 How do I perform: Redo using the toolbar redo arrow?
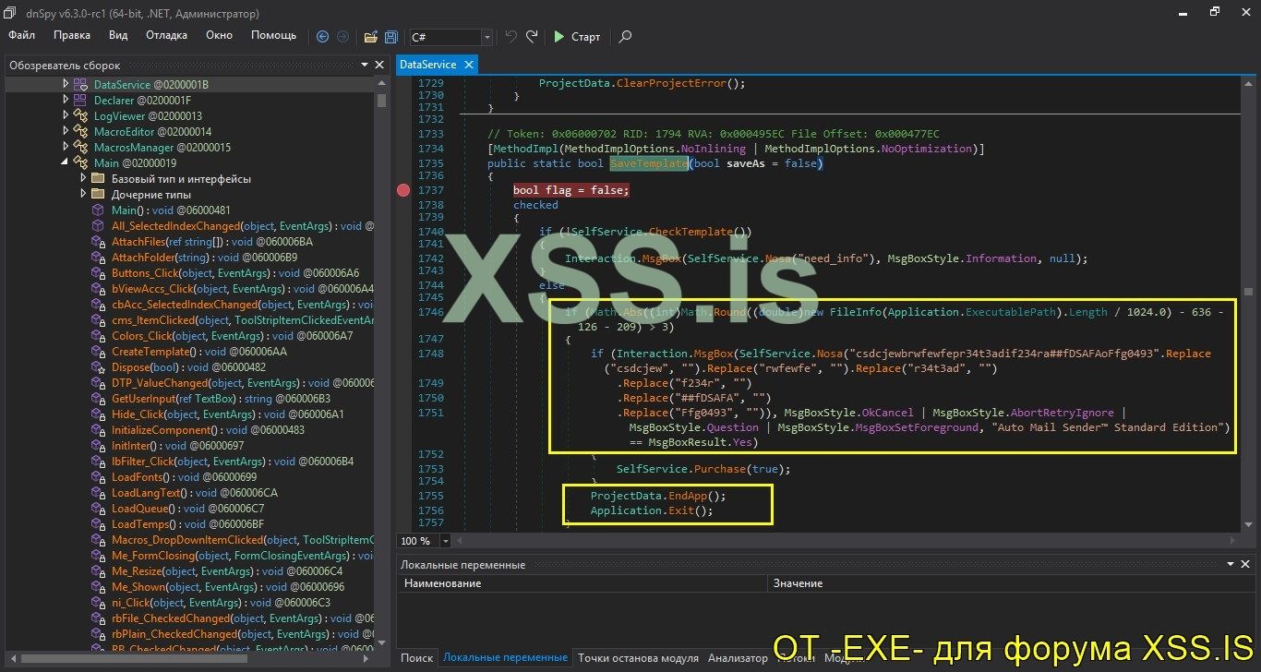[x=532, y=37]
